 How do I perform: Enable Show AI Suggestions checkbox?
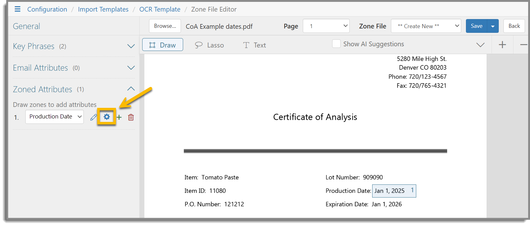[336, 44]
